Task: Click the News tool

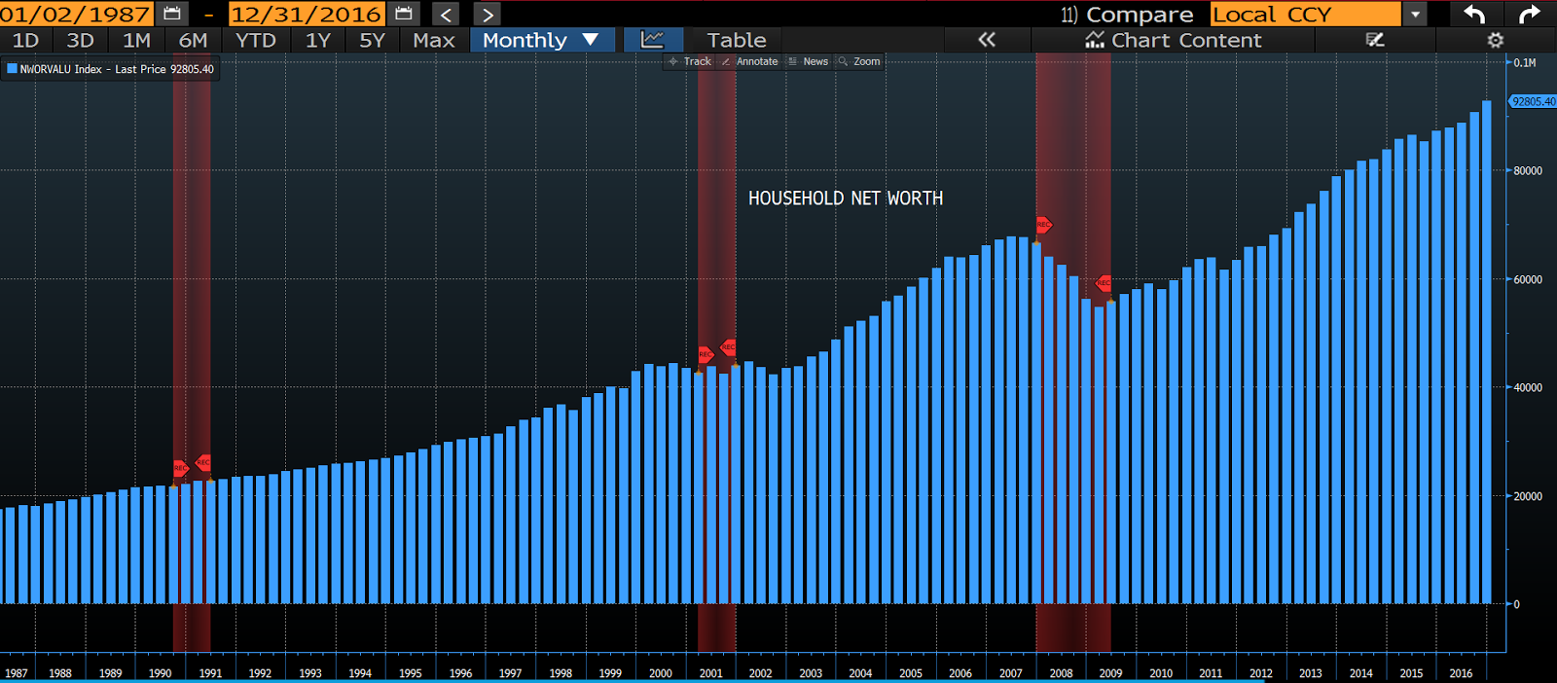Action: click(x=809, y=61)
